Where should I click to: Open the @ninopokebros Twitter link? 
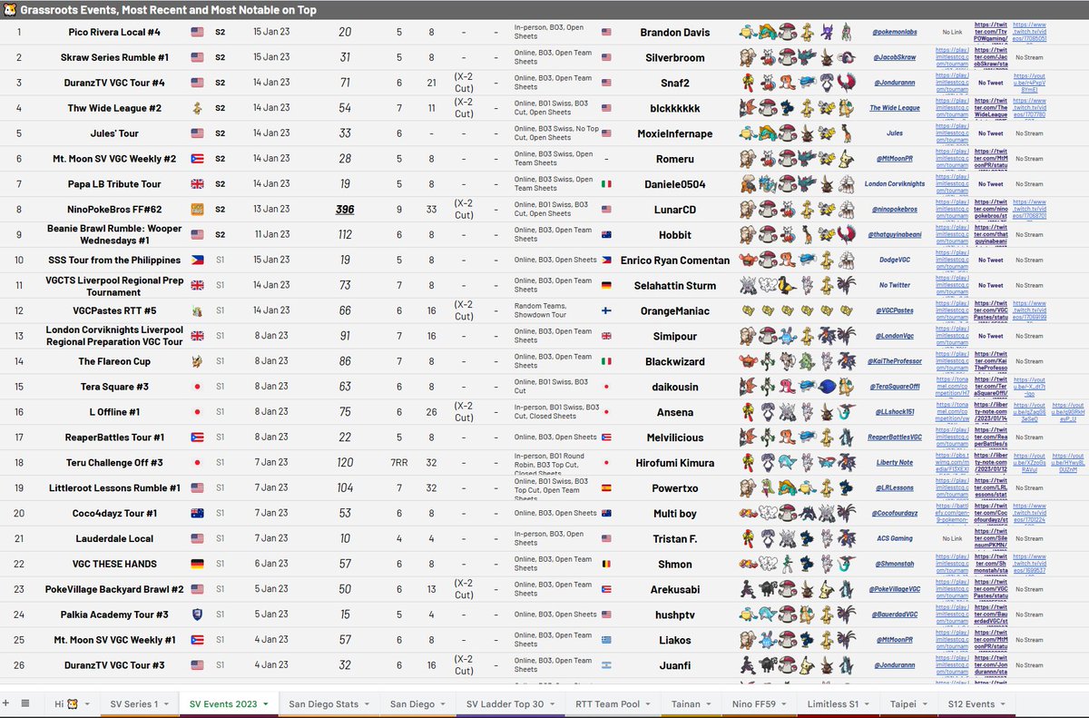pos(895,209)
